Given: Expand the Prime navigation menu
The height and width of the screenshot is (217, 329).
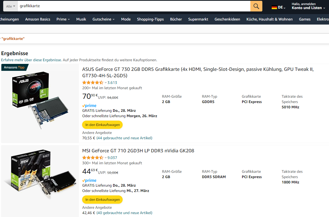Looking at the screenshot, I should point(63,19).
